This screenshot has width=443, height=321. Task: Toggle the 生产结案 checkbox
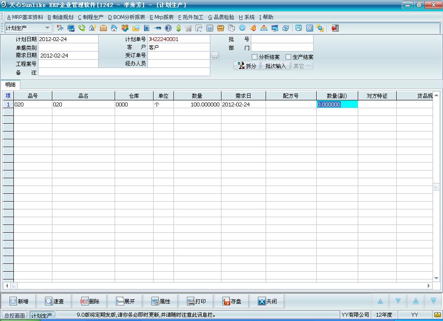289,57
